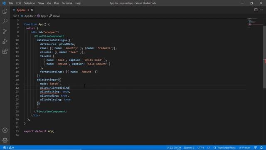Image resolution: width=266 pixels, height=150 pixels.
Task: Click dataSourceSettings on line 10
Action: click(x=51, y=40)
